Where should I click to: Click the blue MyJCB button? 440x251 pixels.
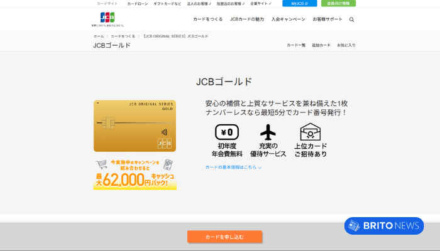tap(300, 4)
